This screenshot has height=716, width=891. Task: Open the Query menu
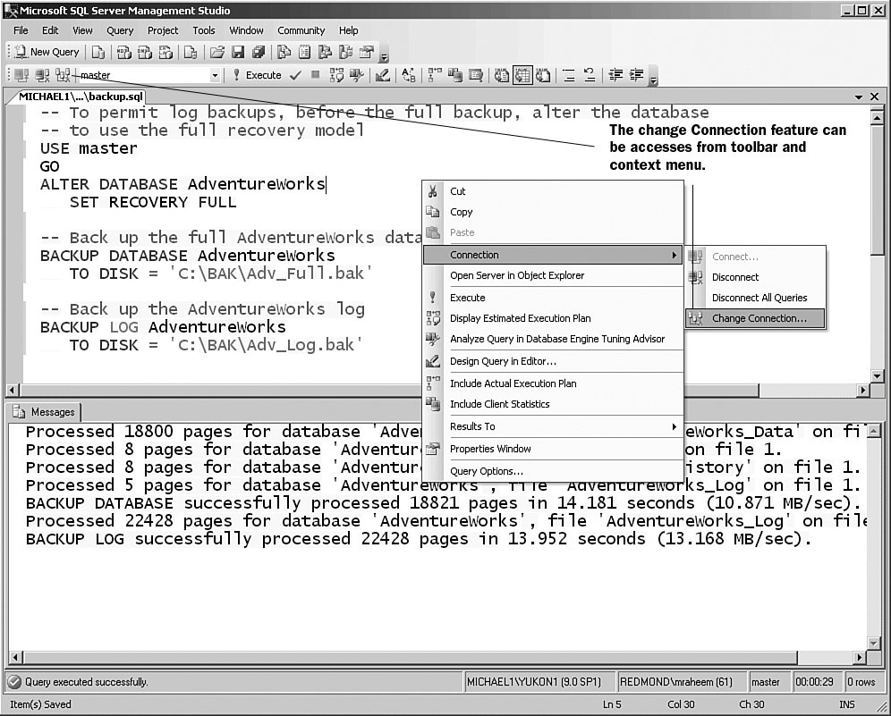(120, 30)
